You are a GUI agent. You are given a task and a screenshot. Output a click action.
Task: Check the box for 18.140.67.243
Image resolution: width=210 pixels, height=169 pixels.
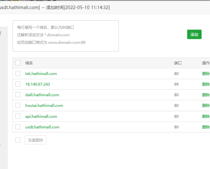[x=18, y=84]
